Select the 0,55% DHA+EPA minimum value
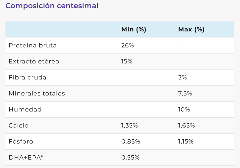Viewport: 240px width, 168px height. pos(130,157)
